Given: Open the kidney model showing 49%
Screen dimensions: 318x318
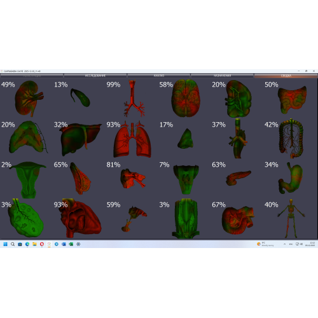Looking at the screenshot, I should click(x=29, y=99).
